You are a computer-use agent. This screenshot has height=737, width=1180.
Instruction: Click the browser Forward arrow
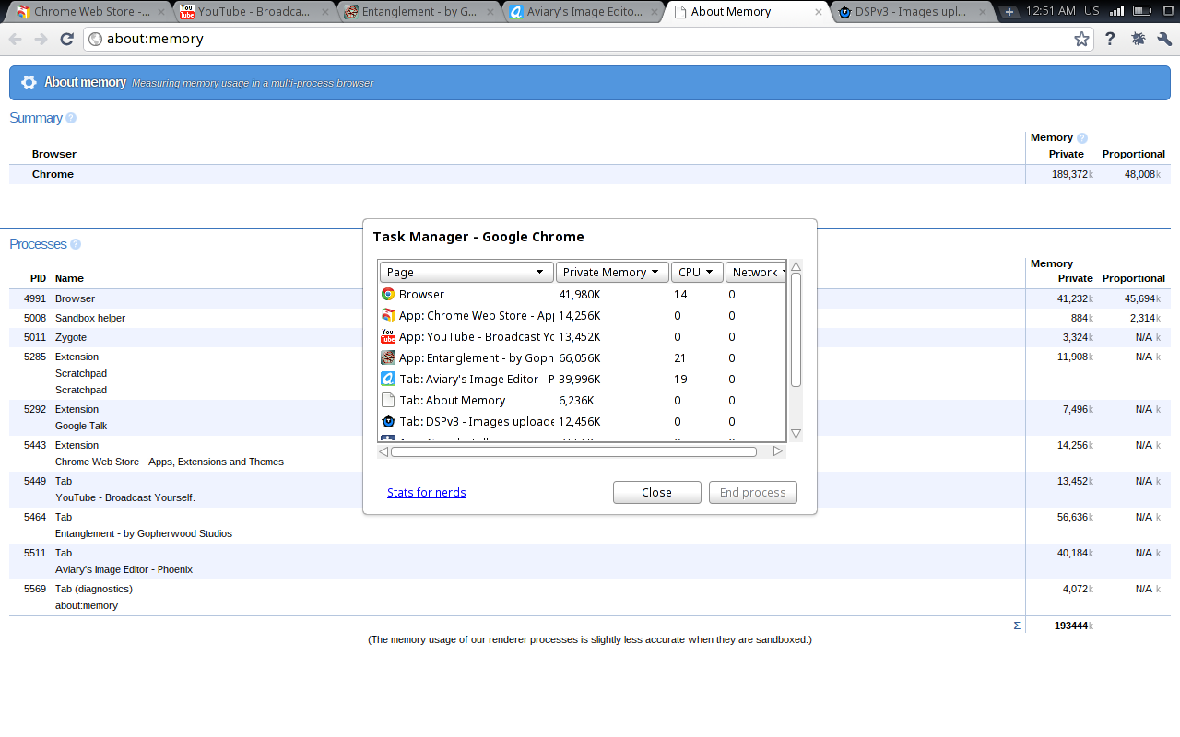point(41,39)
